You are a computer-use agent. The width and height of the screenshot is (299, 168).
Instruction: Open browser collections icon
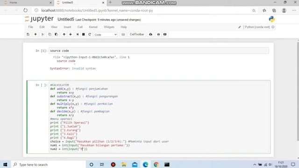click(274, 10)
